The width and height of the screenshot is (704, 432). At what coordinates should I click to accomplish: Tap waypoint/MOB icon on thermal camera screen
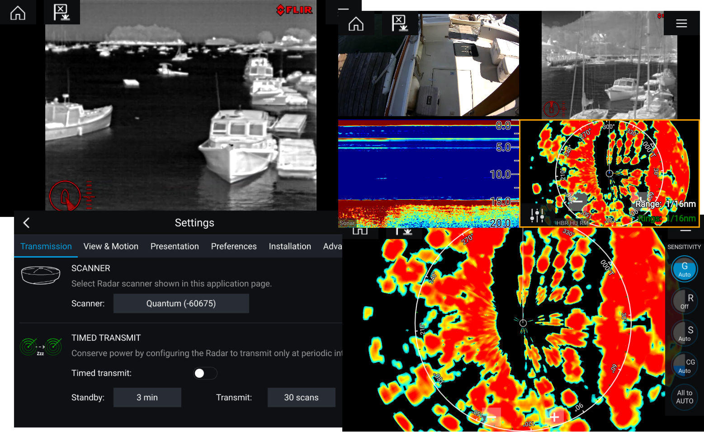tap(62, 12)
